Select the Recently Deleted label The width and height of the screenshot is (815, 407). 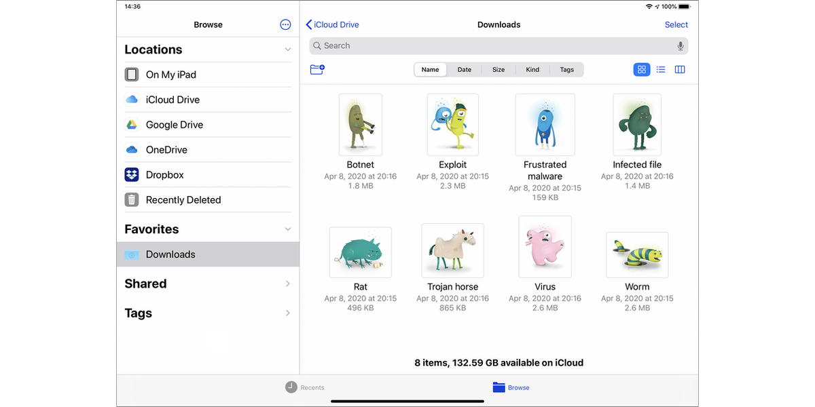183,200
